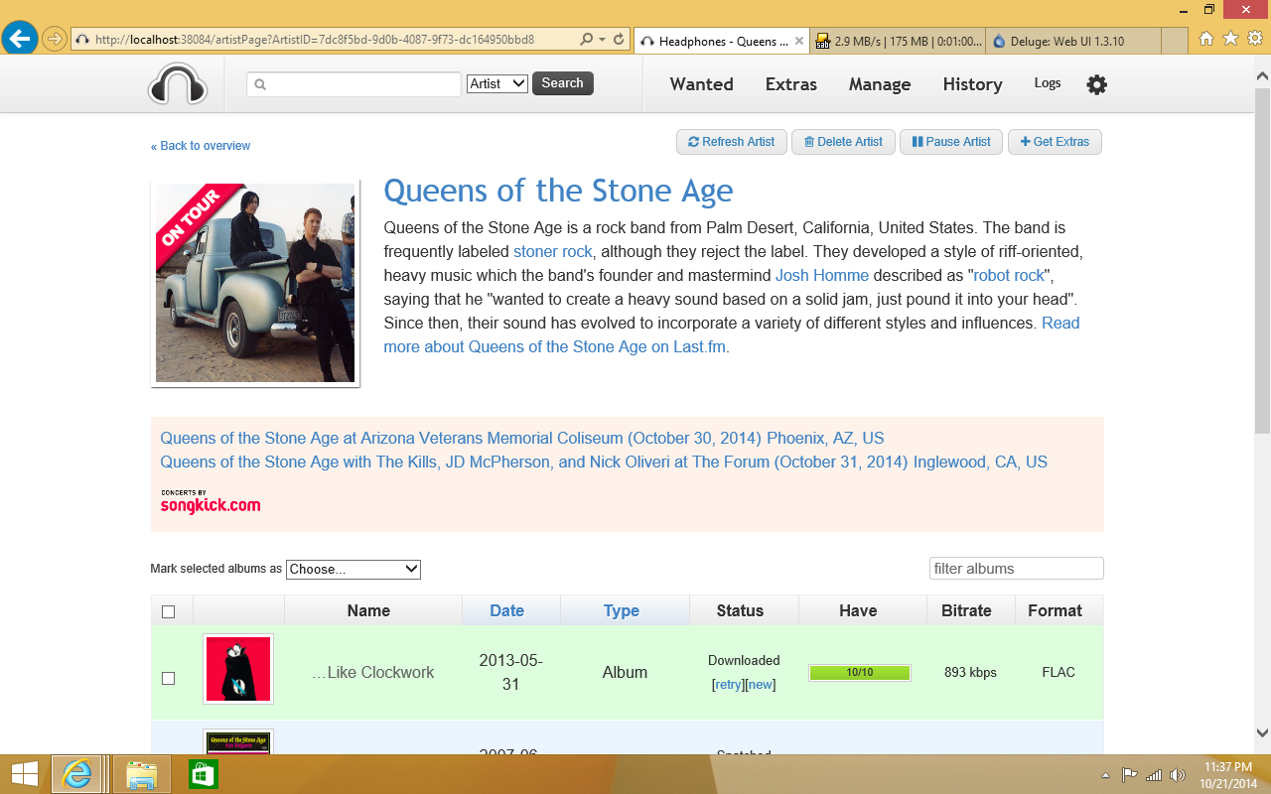Click the volume speaker tray icon
Image resolution: width=1271 pixels, height=794 pixels.
pyautogui.click(x=1178, y=775)
